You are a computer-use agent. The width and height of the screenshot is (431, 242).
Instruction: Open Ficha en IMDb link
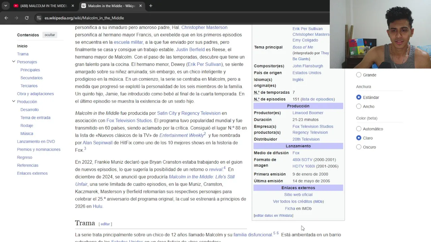point(290,209)
